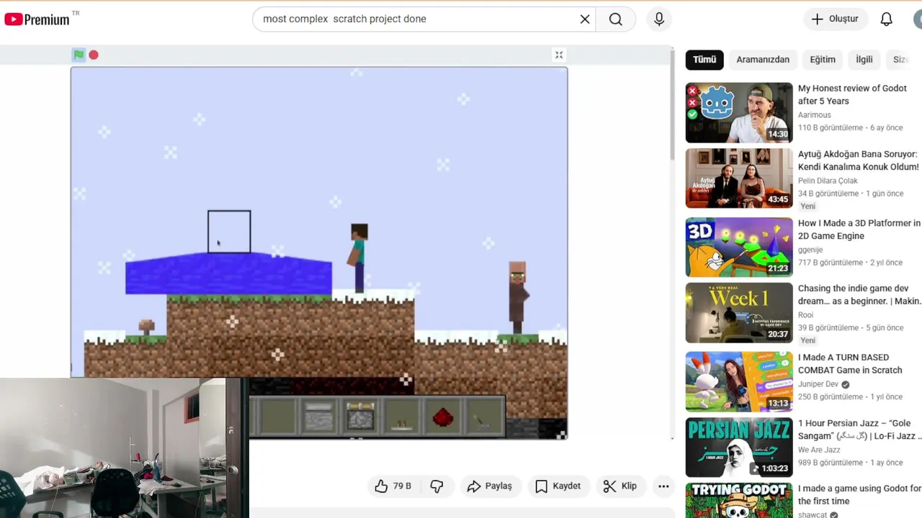Open the Juniper Dev channel name
Image resolution: width=922 pixels, height=518 pixels.
(818, 384)
